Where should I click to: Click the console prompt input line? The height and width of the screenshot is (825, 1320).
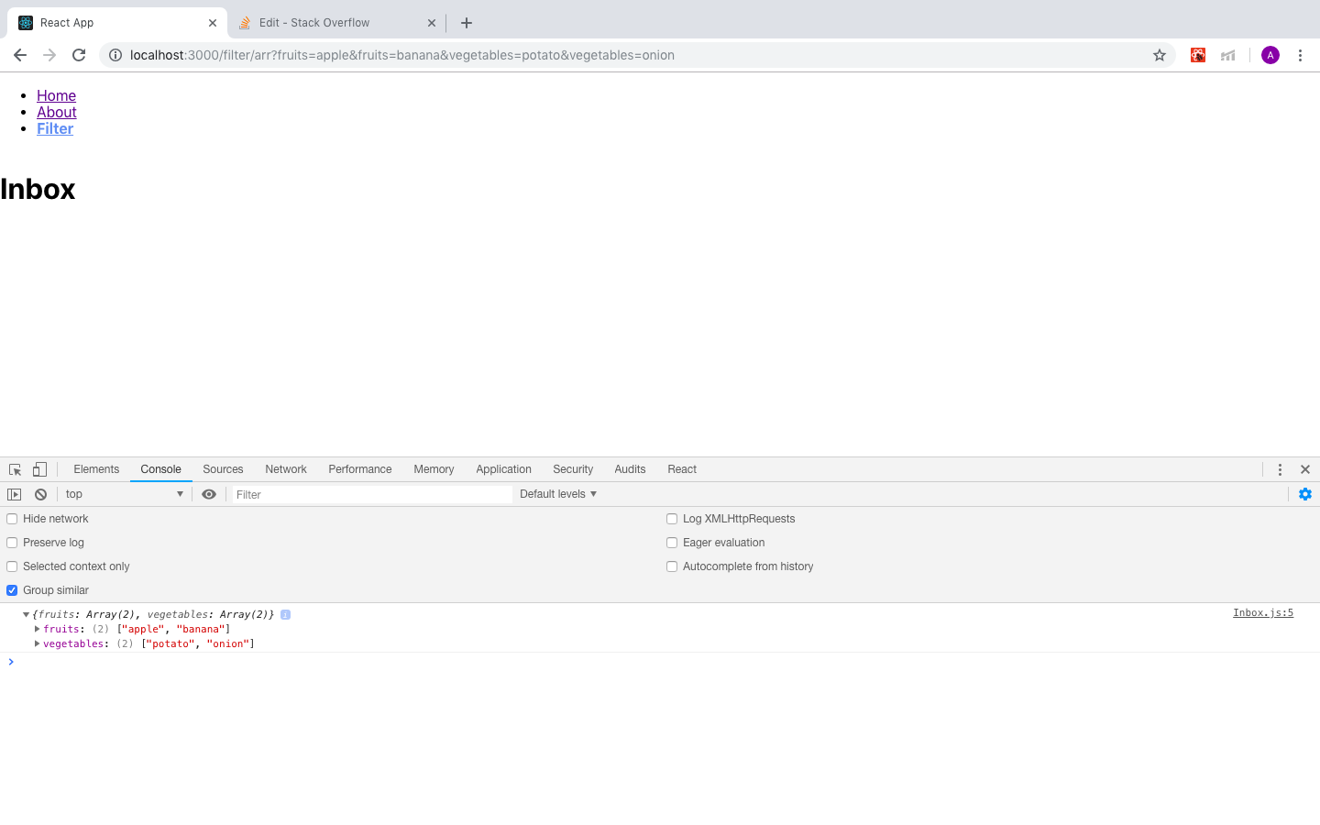[x=660, y=662]
